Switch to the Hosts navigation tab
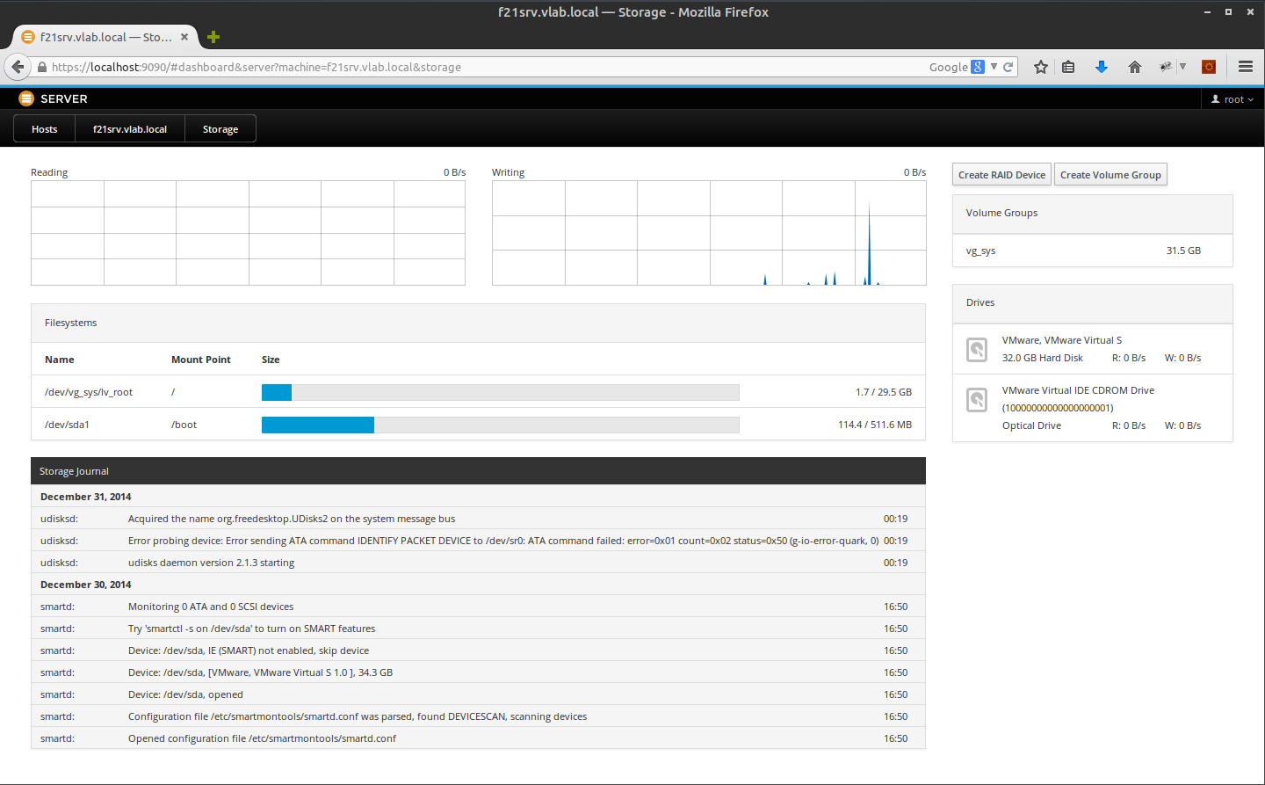Screen dimensions: 1265x785 45,129
